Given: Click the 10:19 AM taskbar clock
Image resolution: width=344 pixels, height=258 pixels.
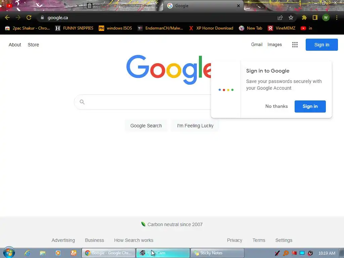Looking at the screenshot, I should [x=327, y=253].
